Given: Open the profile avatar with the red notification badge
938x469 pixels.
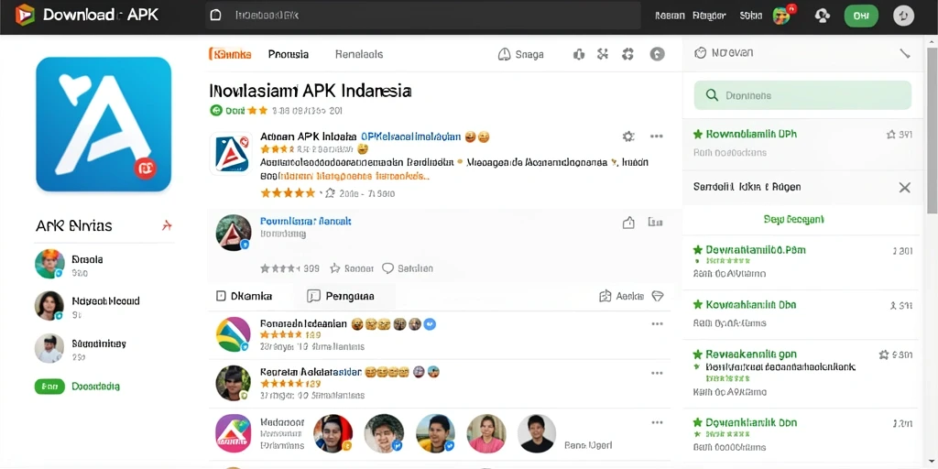Looking at the screenshot, I should 782,16.
